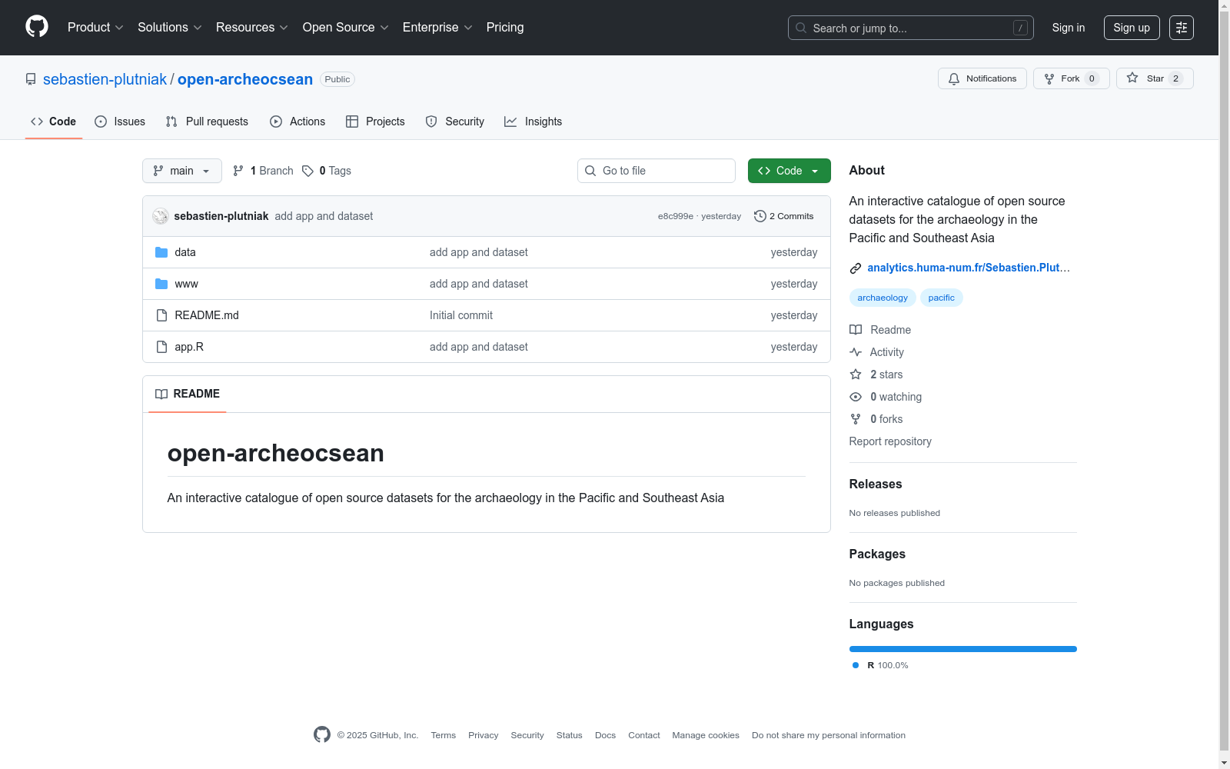Switch to the Code tab

(54, 122)
